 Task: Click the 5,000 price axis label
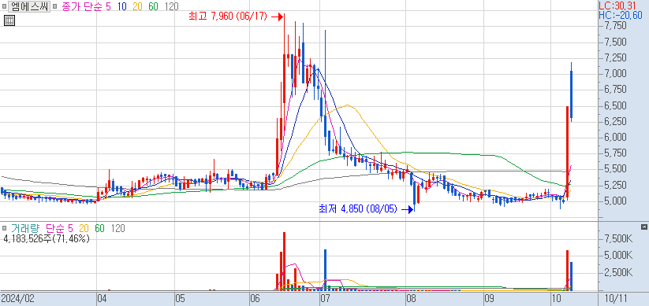tap(615, 201)
